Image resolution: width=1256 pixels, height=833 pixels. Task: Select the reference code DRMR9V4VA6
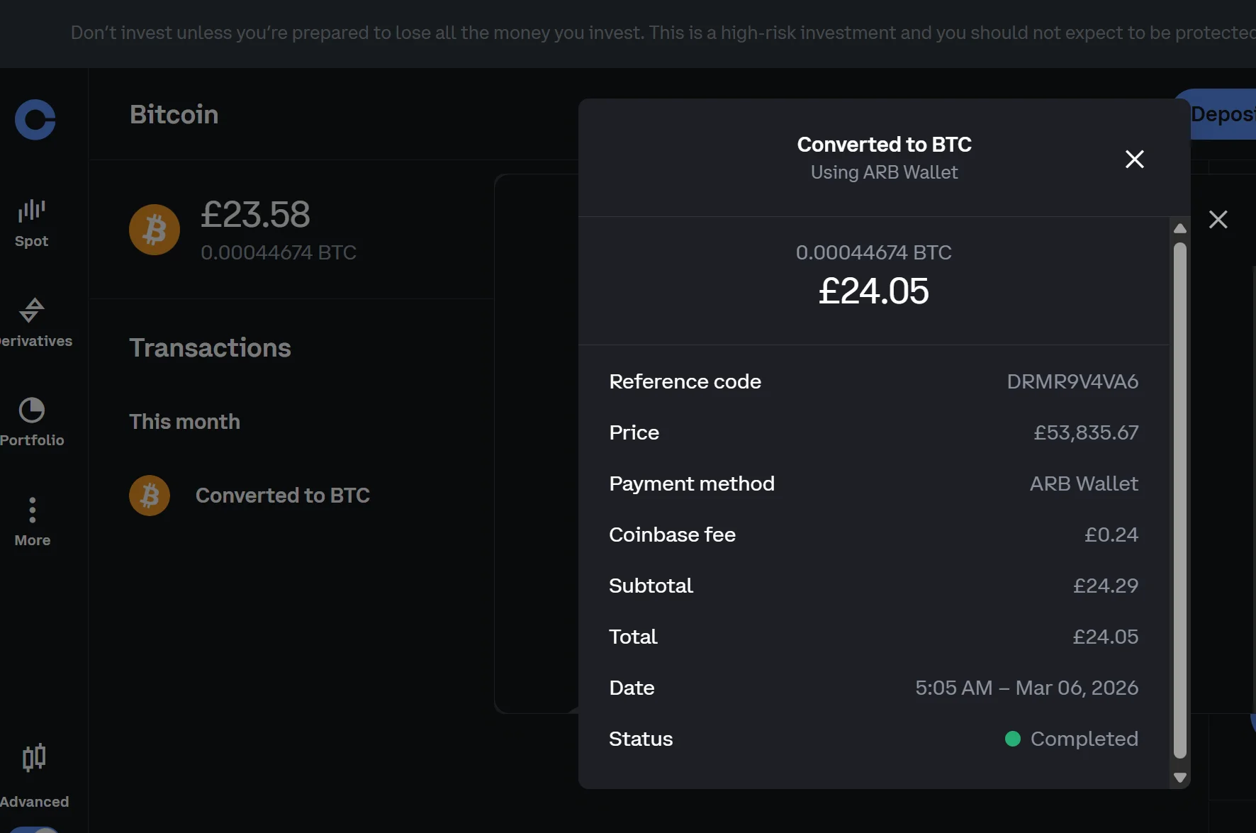coord(1072,381)
